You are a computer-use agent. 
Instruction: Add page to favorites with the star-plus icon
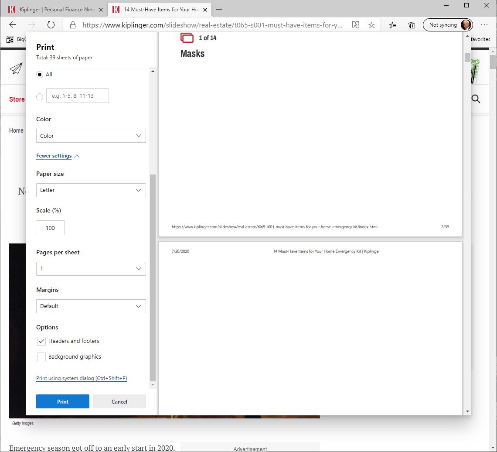tap(371, 25)
